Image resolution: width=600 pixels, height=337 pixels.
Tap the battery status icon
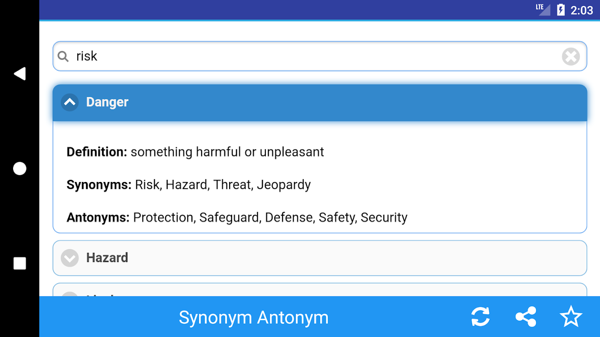561,10
